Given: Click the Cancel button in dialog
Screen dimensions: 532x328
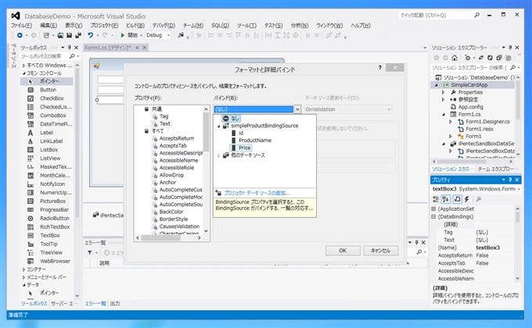Looking at the screenshot, I should tap(381, 251).
